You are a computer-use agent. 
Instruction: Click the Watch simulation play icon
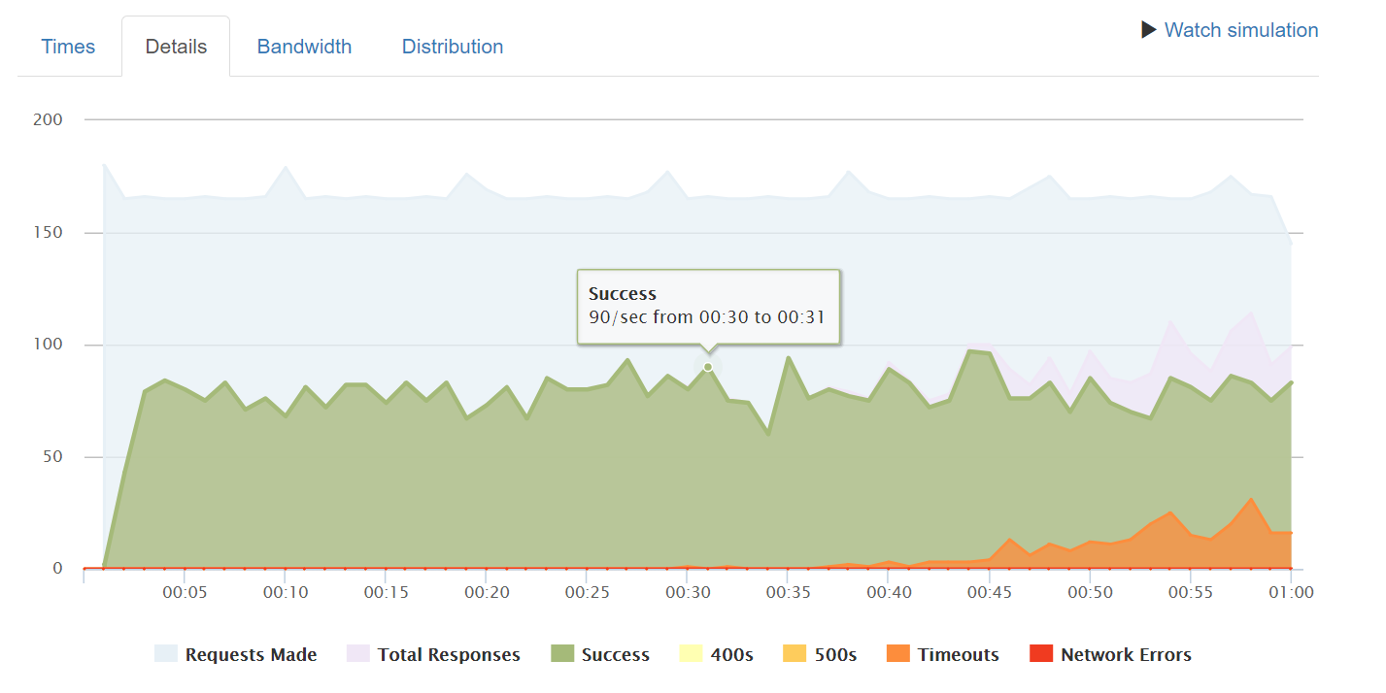pyautogui.click(x=1149, y=30)
